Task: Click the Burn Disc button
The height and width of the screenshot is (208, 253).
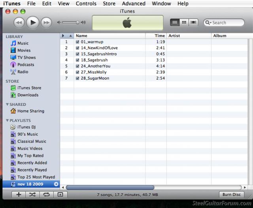Action: coord(231,195)
